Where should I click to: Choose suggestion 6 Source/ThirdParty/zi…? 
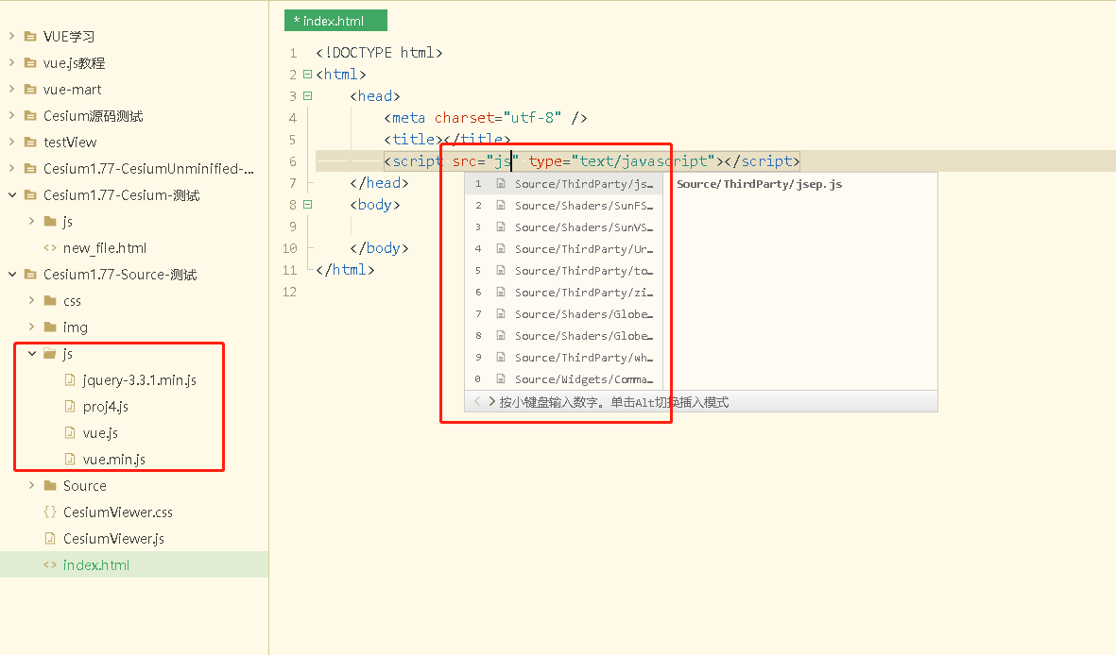[564, 293]
